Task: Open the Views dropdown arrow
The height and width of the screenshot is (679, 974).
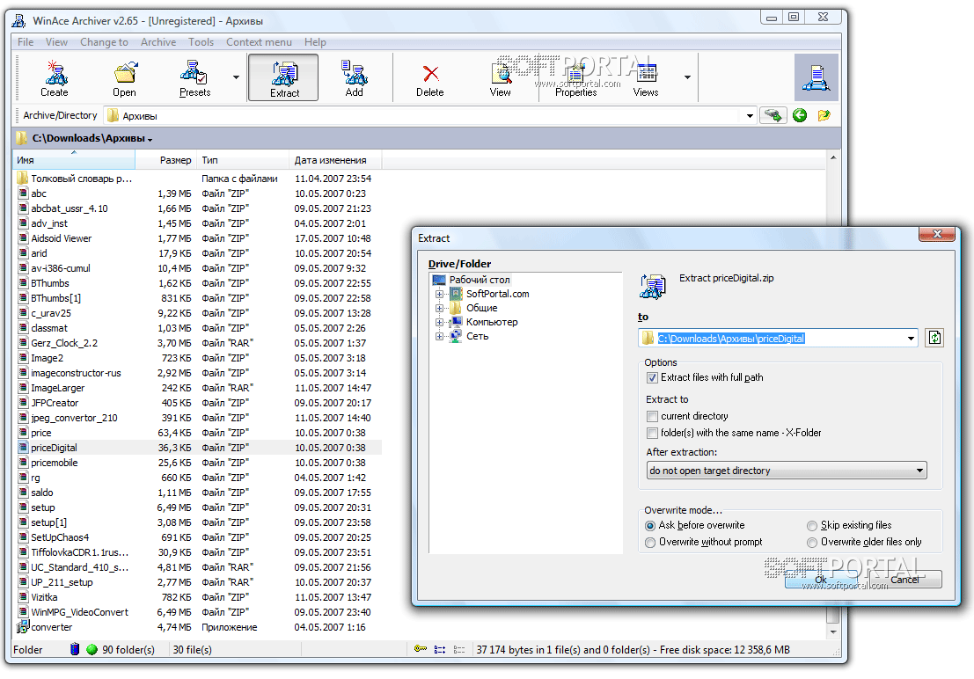Action: tap(688, 77)
